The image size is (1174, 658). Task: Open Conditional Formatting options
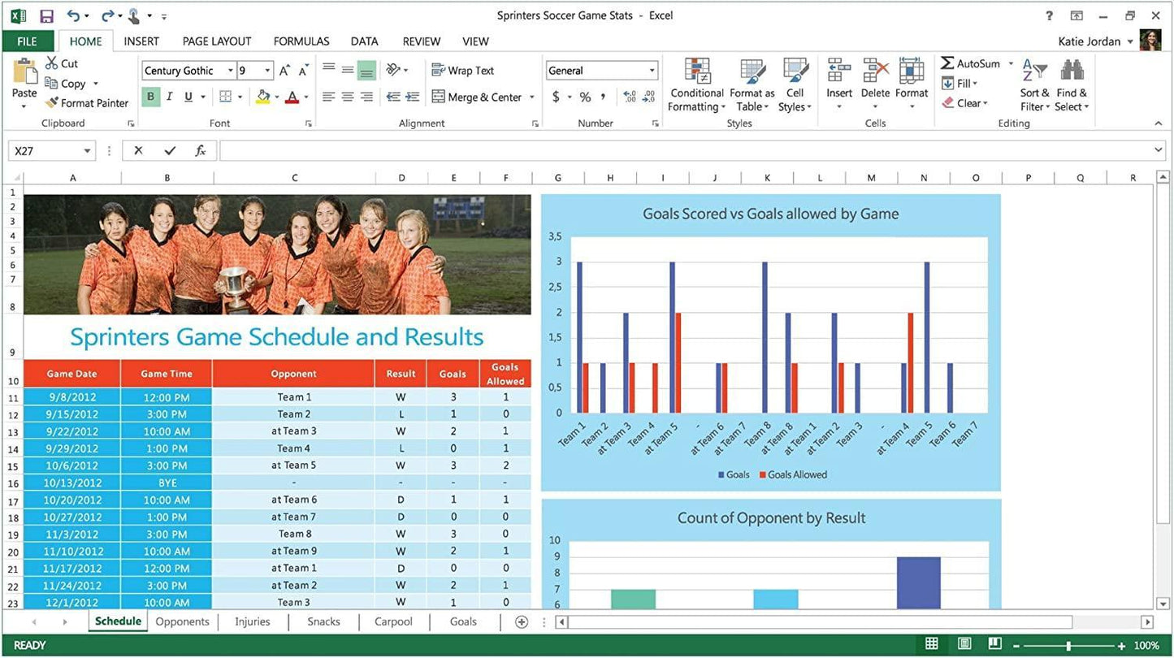pos(696,84)
